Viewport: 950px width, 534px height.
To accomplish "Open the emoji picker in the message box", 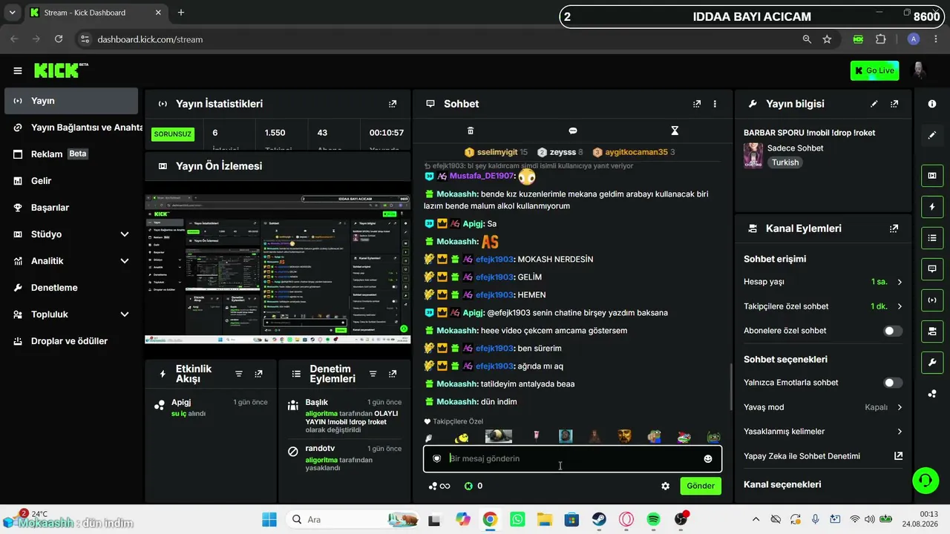I will pos(708,459).
